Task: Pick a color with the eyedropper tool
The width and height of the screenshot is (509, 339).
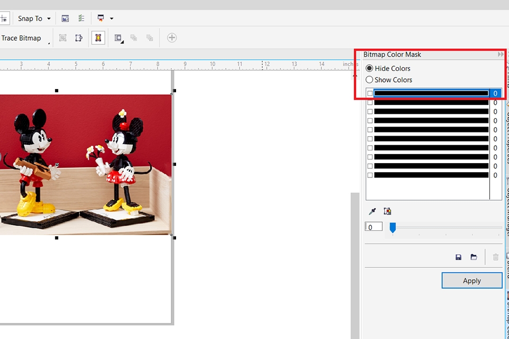Action: (x=372, y=211)
